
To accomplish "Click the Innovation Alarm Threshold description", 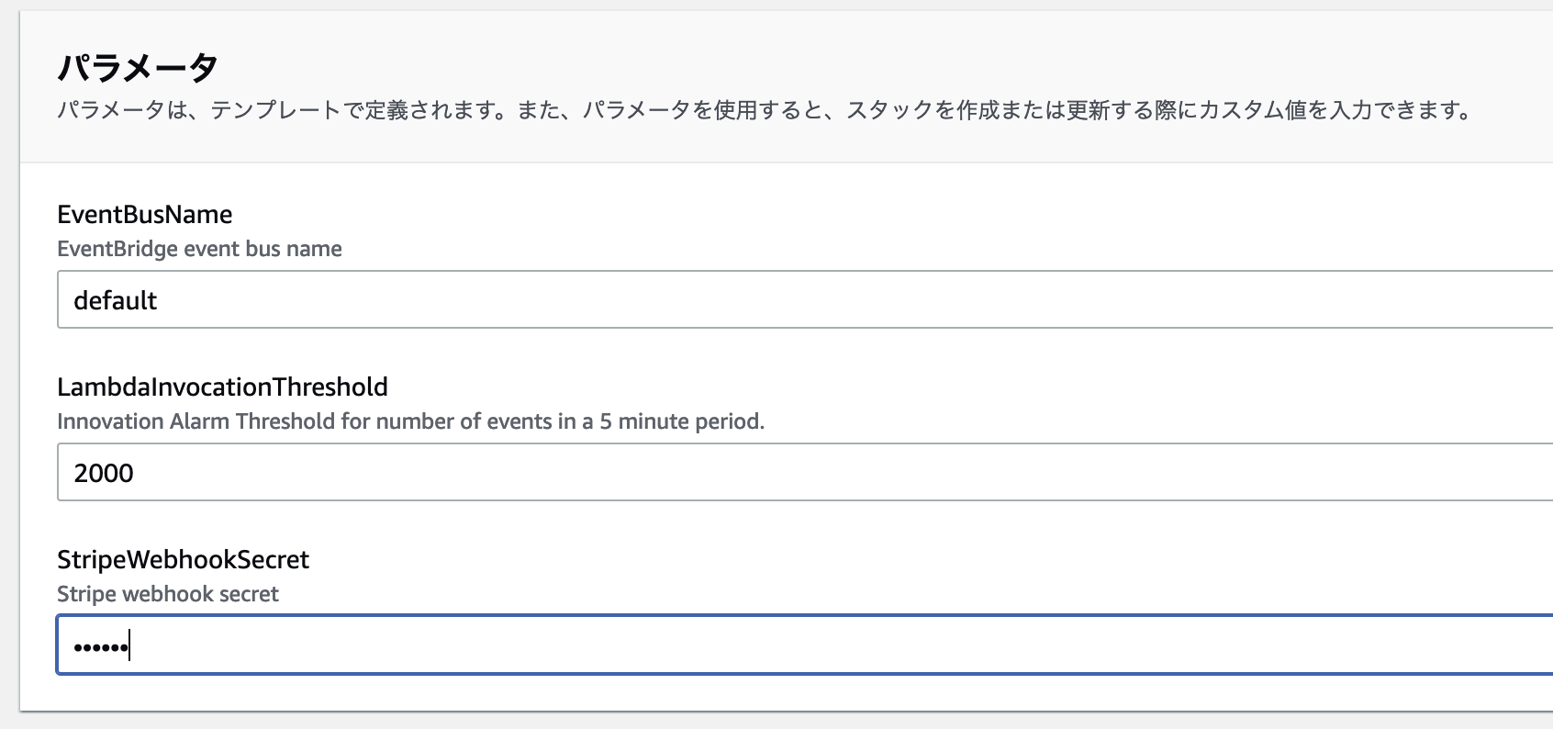I will (411, 421).
